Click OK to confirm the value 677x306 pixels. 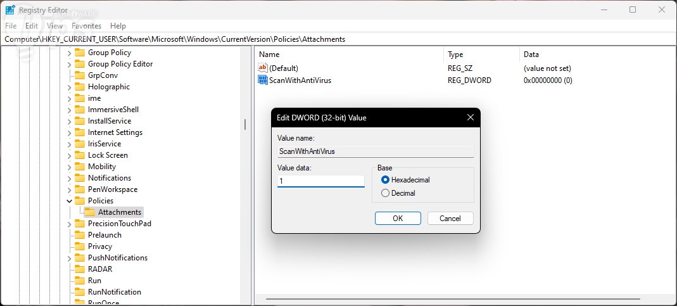point(398,218)
